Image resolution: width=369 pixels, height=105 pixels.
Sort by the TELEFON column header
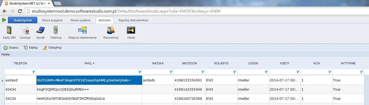[20, 63]
